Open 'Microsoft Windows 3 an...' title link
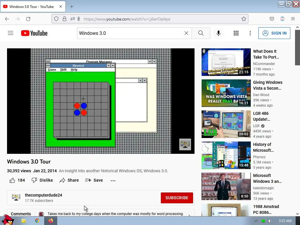The image size is (300, 225). [267, 178]
